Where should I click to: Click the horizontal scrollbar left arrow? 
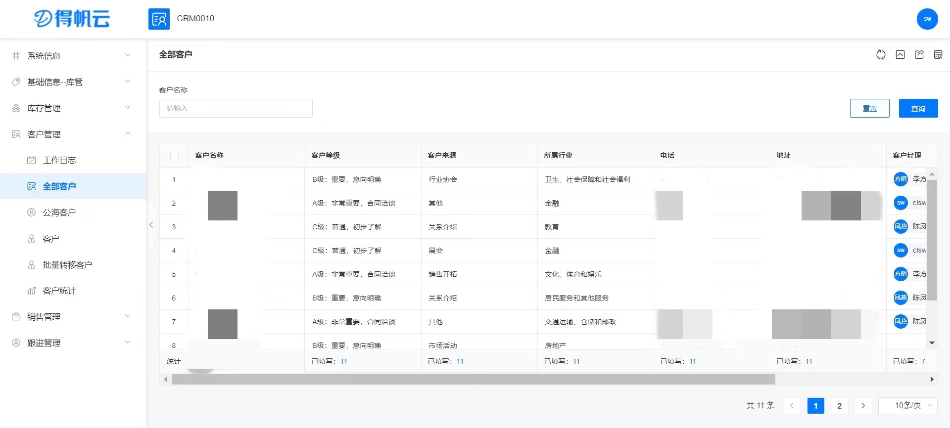[165, 380]
